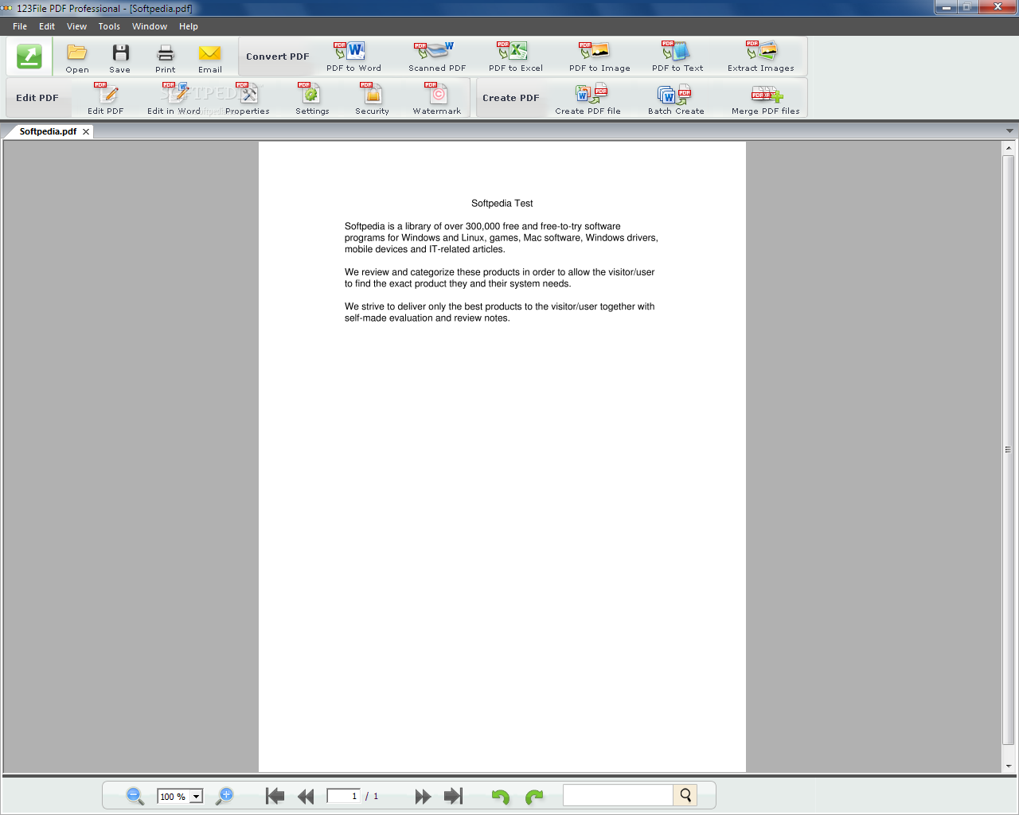Image resolution: width=1019 pixels, height=815 pixels.
Task: Open the Window menu
Action: pos(150,26)
